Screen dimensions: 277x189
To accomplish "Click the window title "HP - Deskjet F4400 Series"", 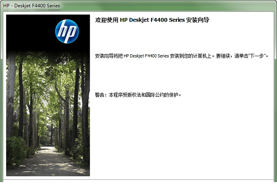I will click(x=31, y=6).
